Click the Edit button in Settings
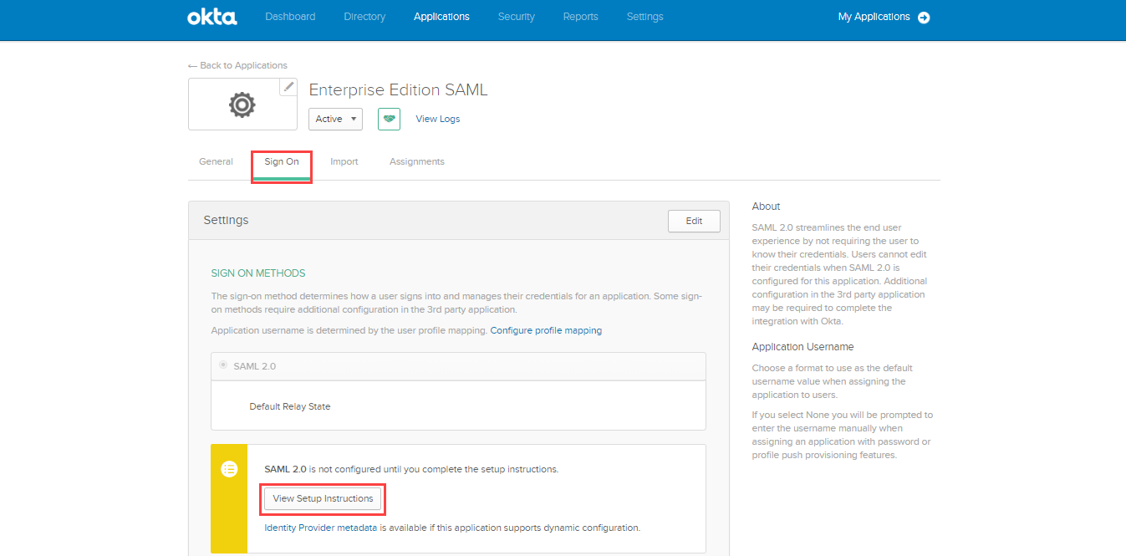Image resolution: width=1126 pixels, height=556 pixels. coord(694,221)
